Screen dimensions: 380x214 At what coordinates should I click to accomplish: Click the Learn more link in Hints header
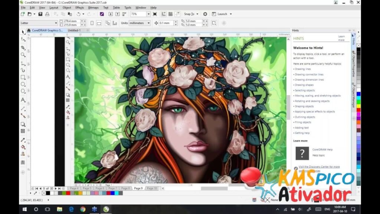pos(341,38)
